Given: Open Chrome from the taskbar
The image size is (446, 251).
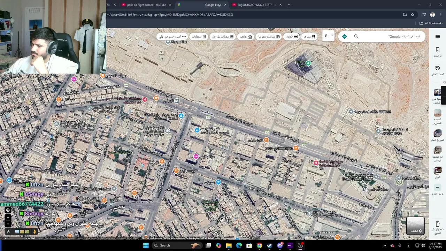Looking at the screenshot, I should (x=259, y=245).
